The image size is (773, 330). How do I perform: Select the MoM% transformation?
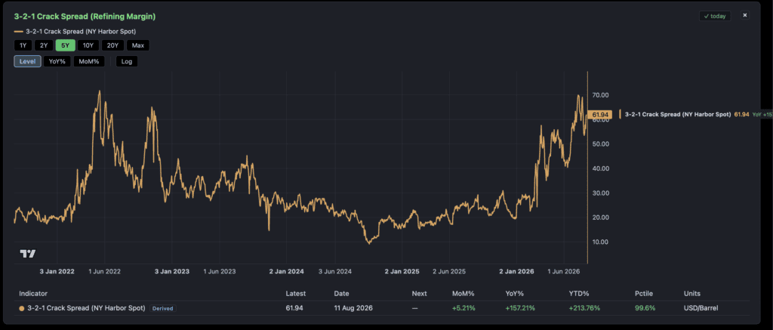pos(89,62)
